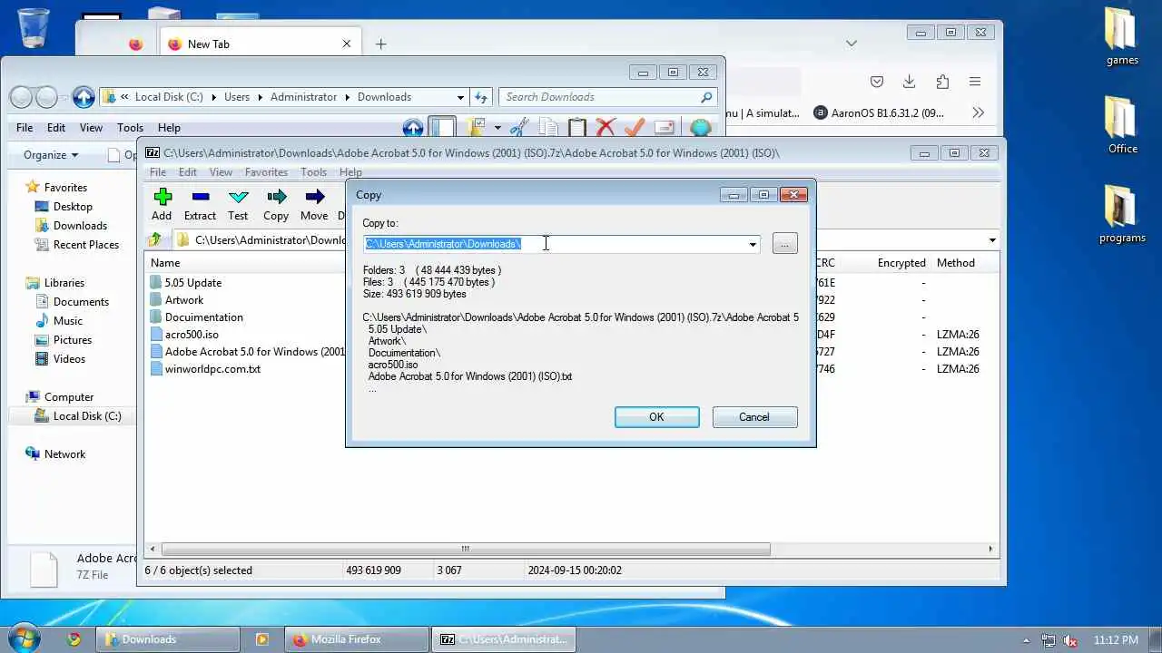The width and height of the screenshot is (1162, 653).
Task: Click the orange checkmark icon in Explorer toolbar
Action: (635, 128)
